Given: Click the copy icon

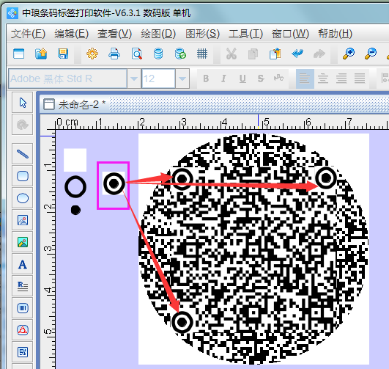Looking at the screenshot, I should click(253, 54).
